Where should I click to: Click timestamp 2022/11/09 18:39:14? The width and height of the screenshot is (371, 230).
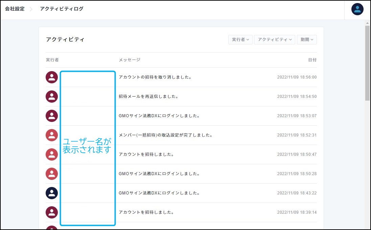(x=297, y=212)
